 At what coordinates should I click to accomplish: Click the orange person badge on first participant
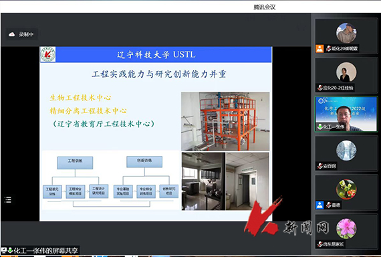pyautogui.click(x=320, y=49)
